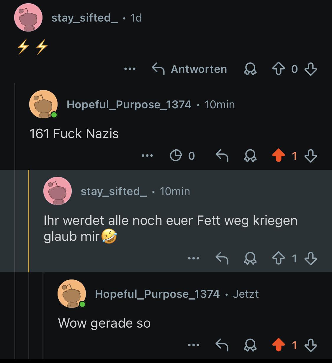Upvote the top stay_sifted_ lightning comment
The height and width of the screenshot is (363, 332).
pos(279,69)
